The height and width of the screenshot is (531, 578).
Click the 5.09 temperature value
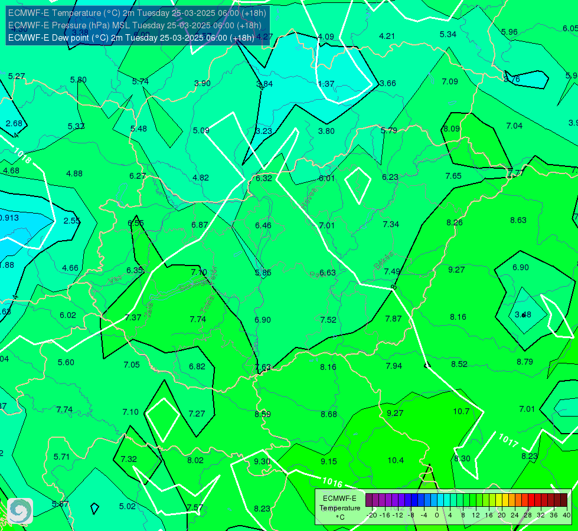pos(201,130)
